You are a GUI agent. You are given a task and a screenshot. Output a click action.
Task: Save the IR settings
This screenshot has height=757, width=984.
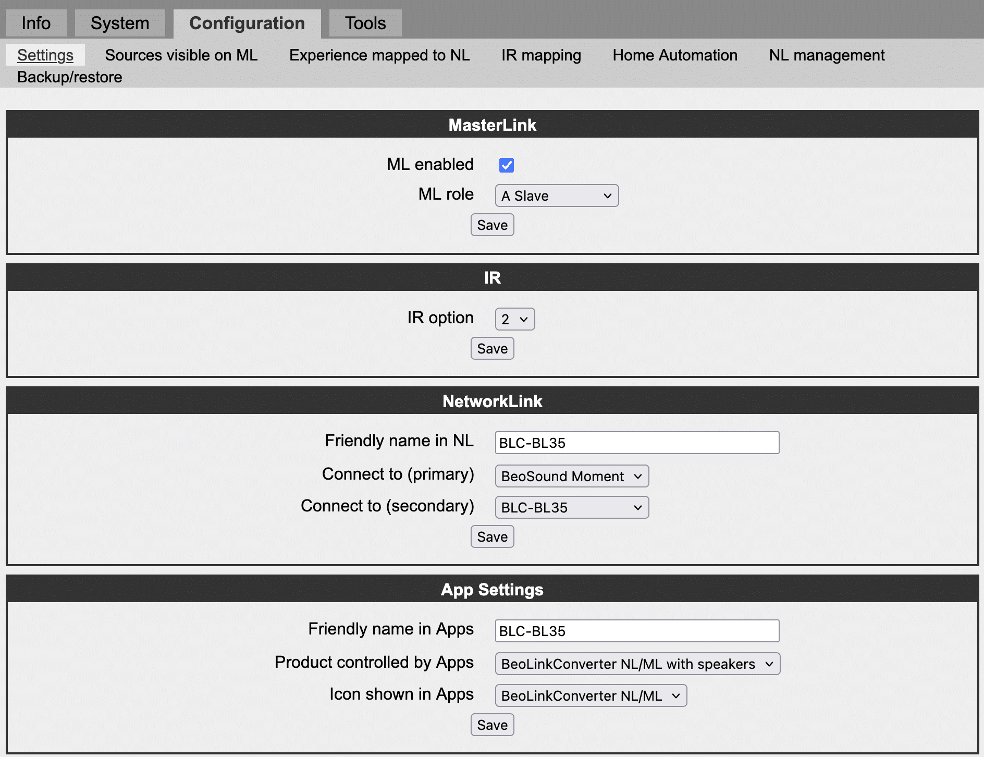(493, 348)
